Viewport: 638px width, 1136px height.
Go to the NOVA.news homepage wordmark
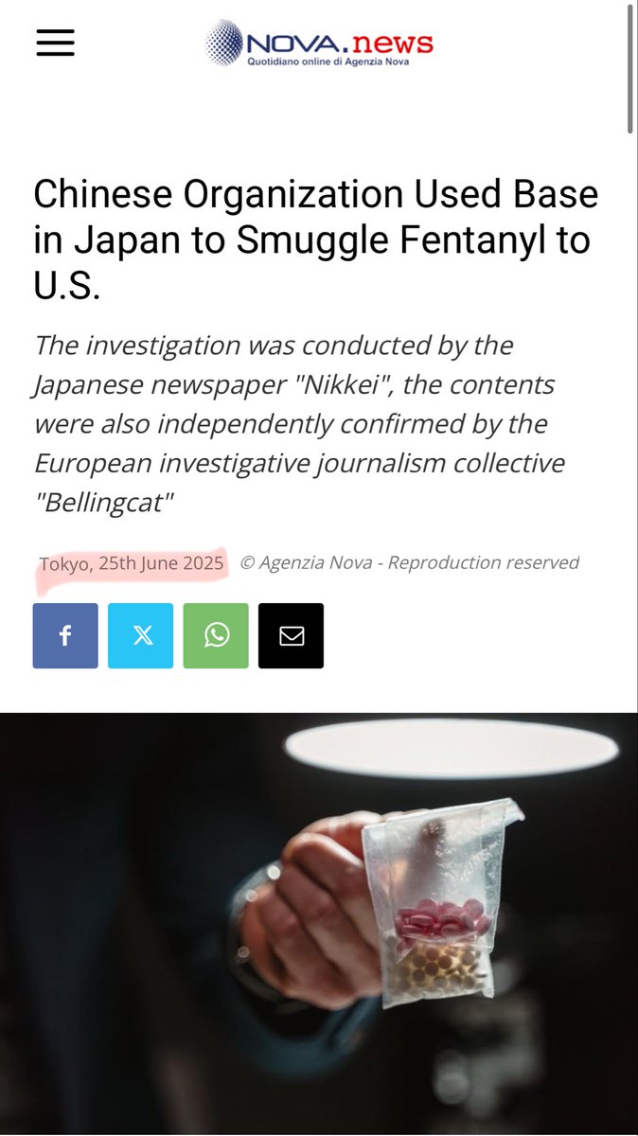(339, 43)
